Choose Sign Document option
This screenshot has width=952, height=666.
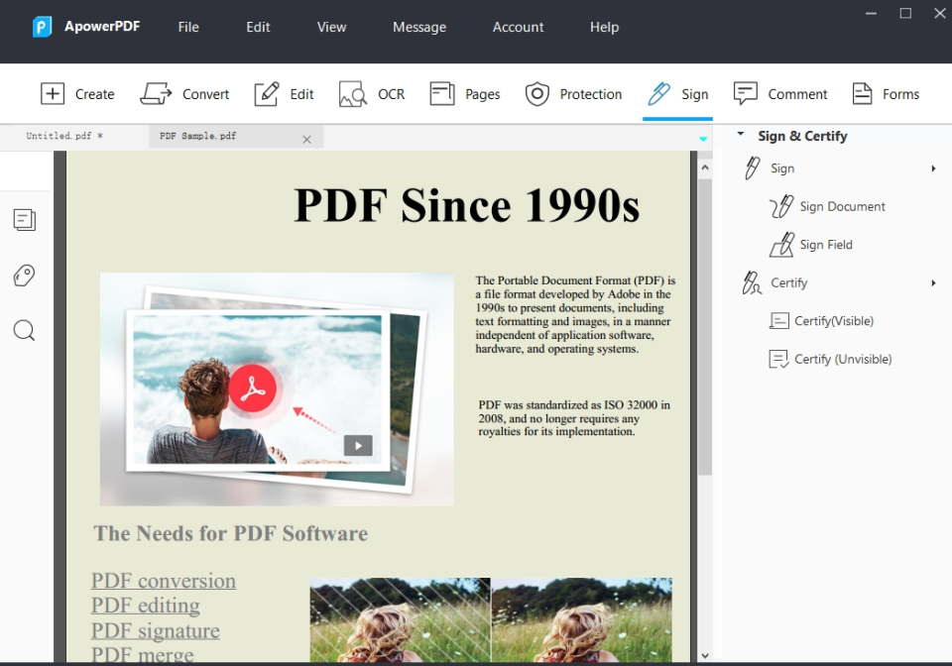[x=840, y=206]
